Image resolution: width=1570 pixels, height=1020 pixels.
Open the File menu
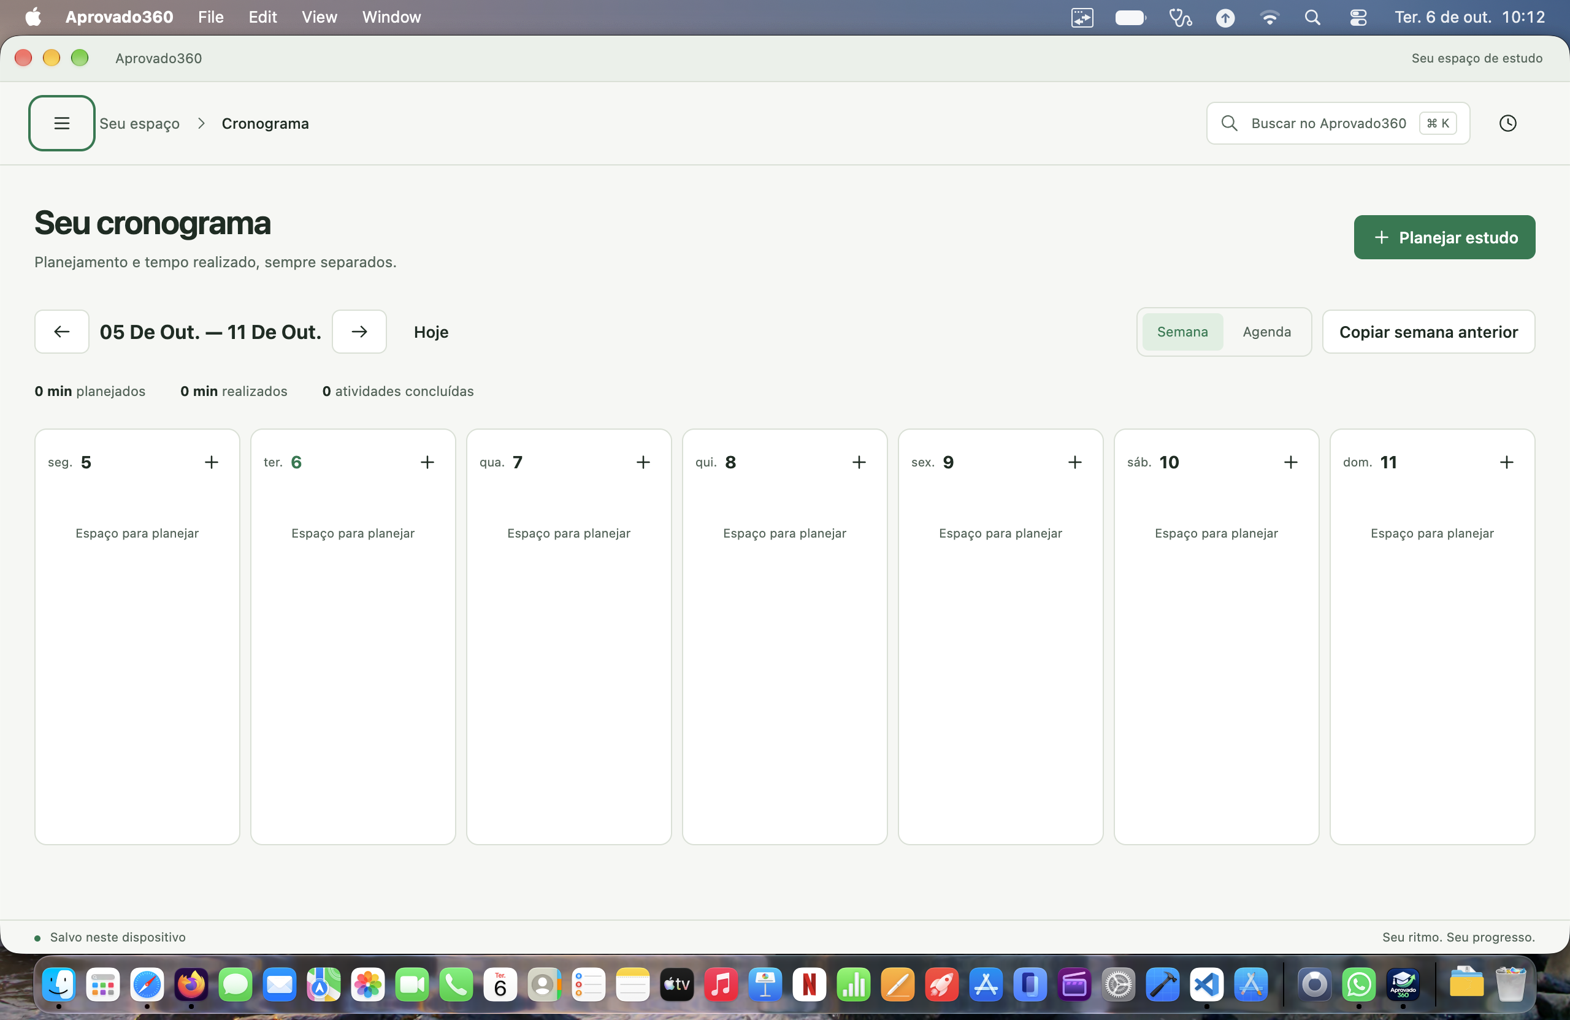click(x=210, y=17)
